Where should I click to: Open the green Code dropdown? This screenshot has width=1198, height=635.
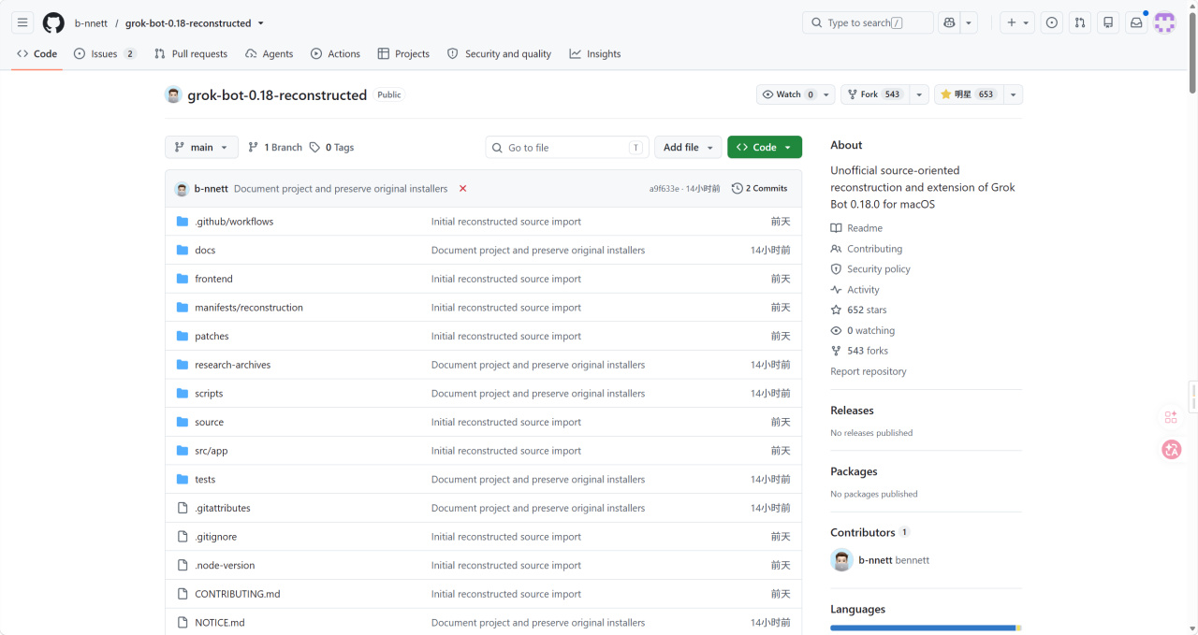click(x=765, y=147)
